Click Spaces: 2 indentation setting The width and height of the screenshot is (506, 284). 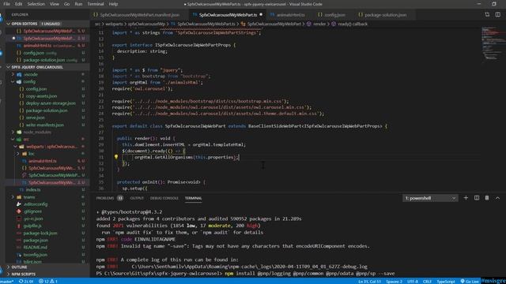[x=394, y=281]
